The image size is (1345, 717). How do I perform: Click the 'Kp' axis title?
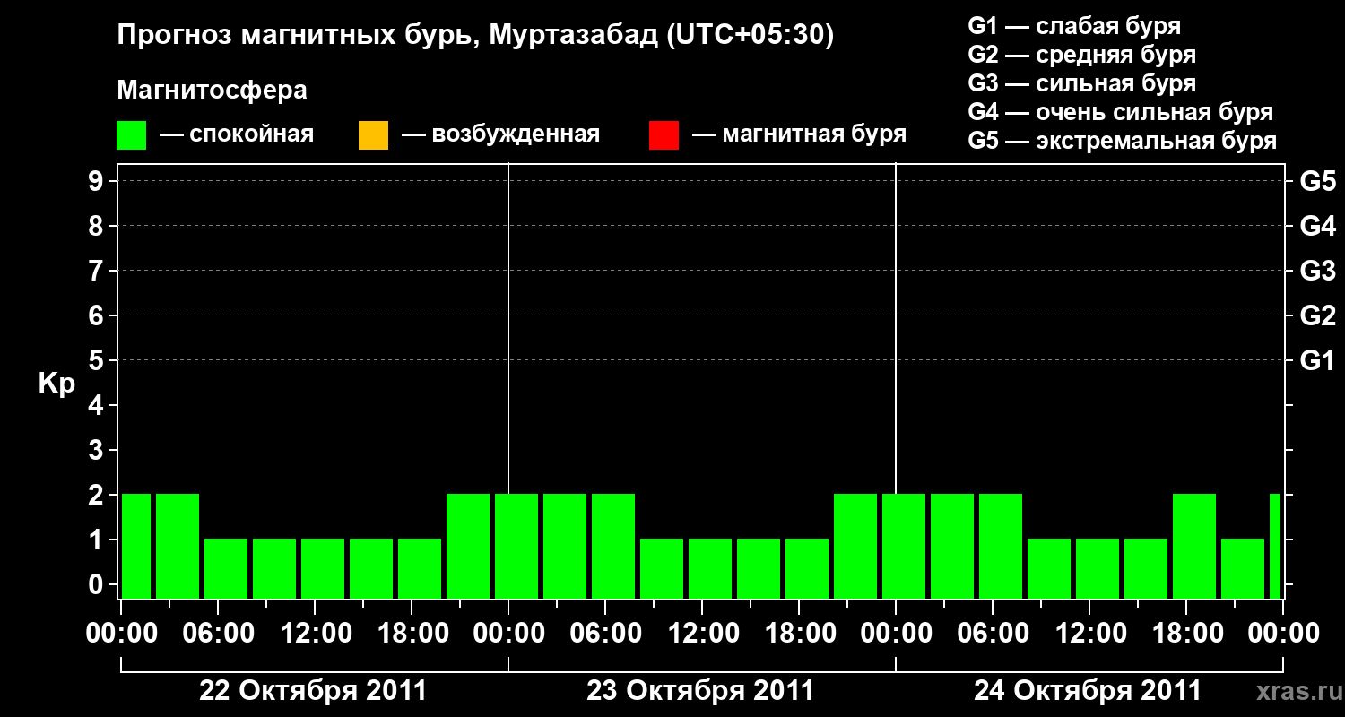pos(56,384)
